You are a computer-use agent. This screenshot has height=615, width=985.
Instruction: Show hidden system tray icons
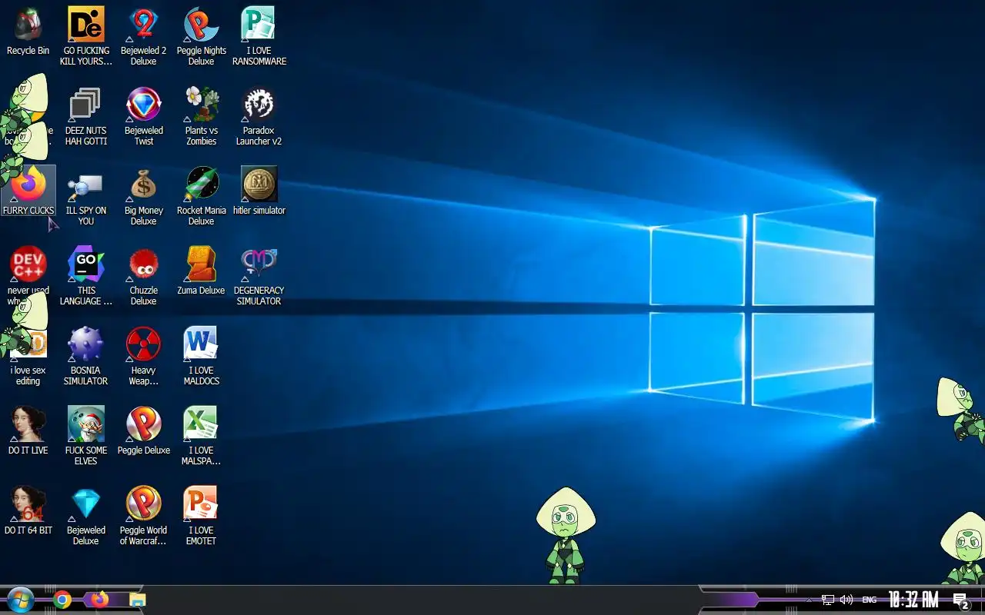(808, 600)
